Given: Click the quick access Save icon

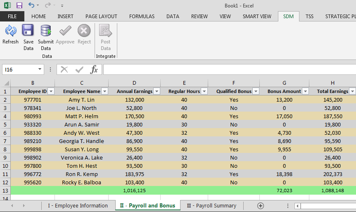Looking at the screenshot, I should click(x=19, y=5).
